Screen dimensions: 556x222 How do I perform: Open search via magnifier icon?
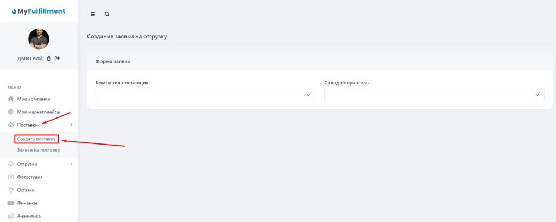click(x=107, y=15)
